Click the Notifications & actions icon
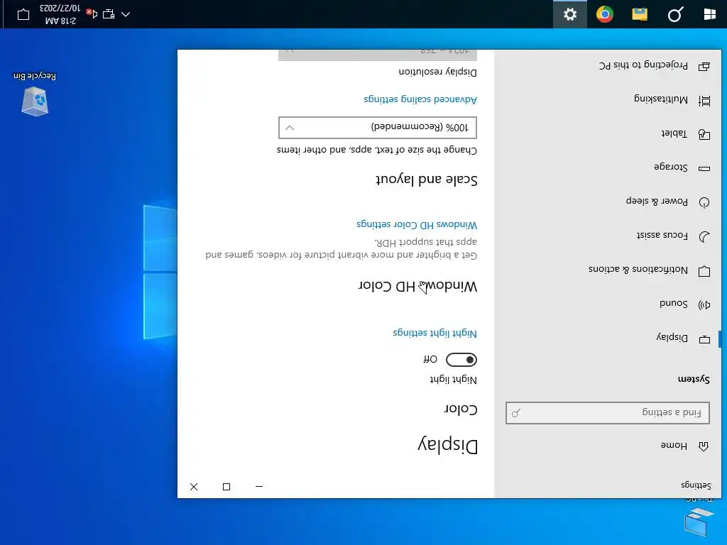 [704, 271]
